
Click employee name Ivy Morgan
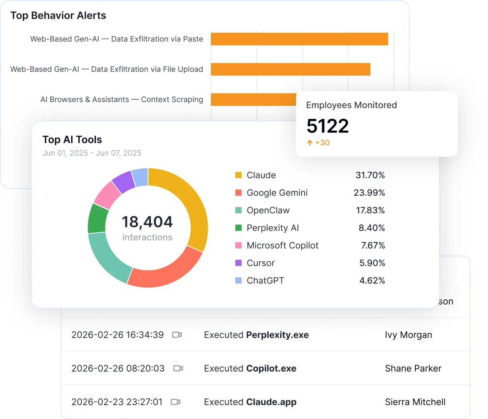point(409,335)
